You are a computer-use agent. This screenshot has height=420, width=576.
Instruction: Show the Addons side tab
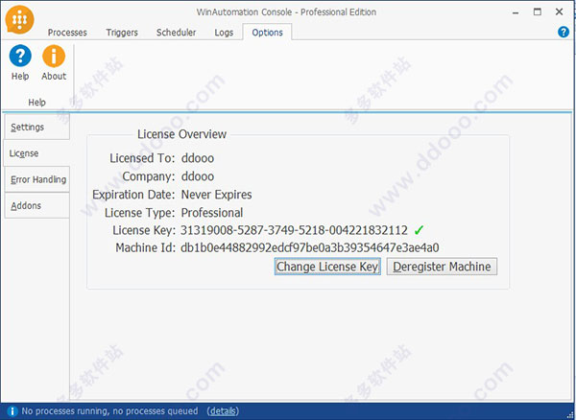(x=36, y=205)
